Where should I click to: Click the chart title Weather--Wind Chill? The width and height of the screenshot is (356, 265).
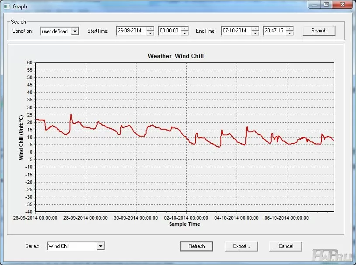pos(175,56)
